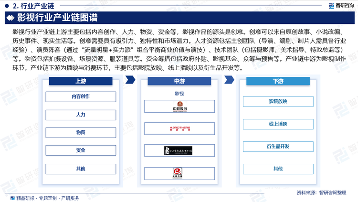
Task: Click the 线上播映 box
Action: pos(278,124)
